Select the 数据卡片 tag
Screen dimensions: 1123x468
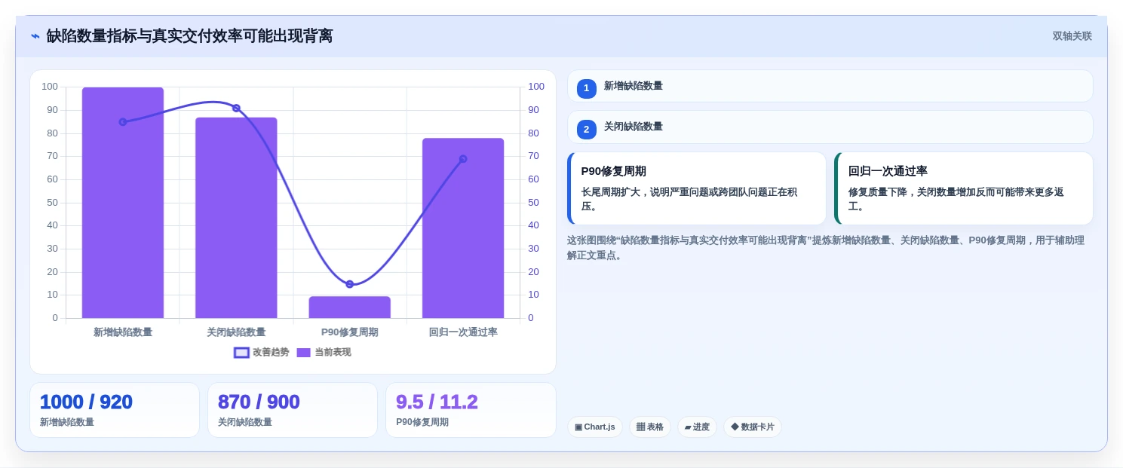click(x=753, y=427)
